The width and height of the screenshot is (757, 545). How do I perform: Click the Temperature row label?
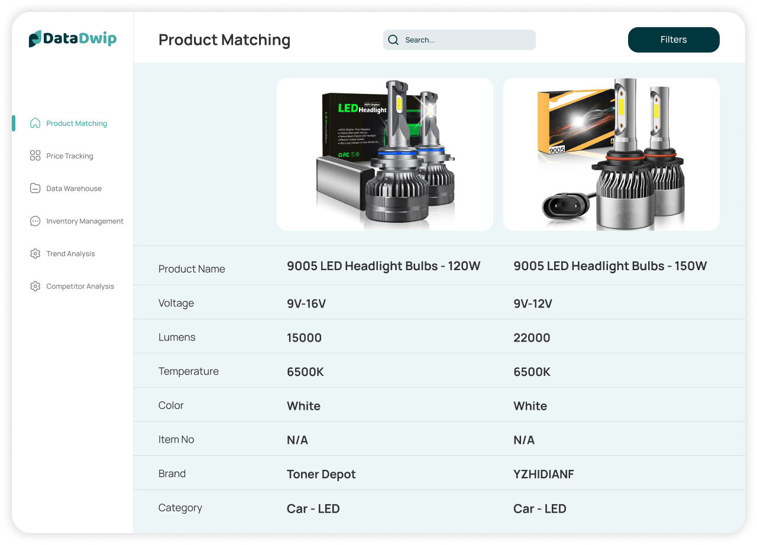(189, 371)
